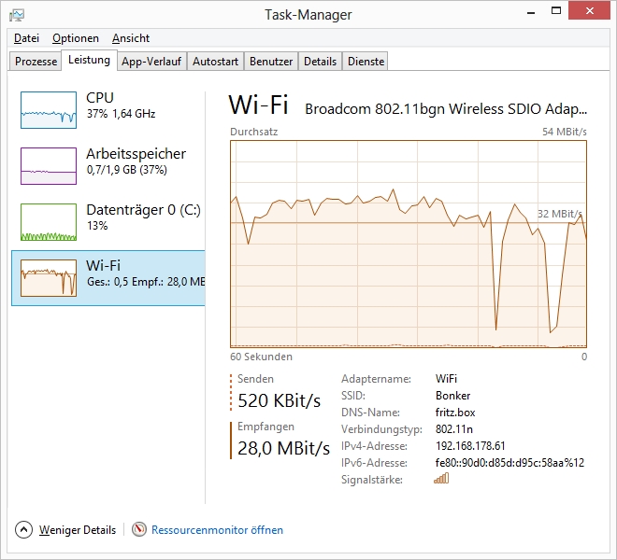
Task: Open the Optionen menu
Action: pyautogui.click(x=75, y=38)
